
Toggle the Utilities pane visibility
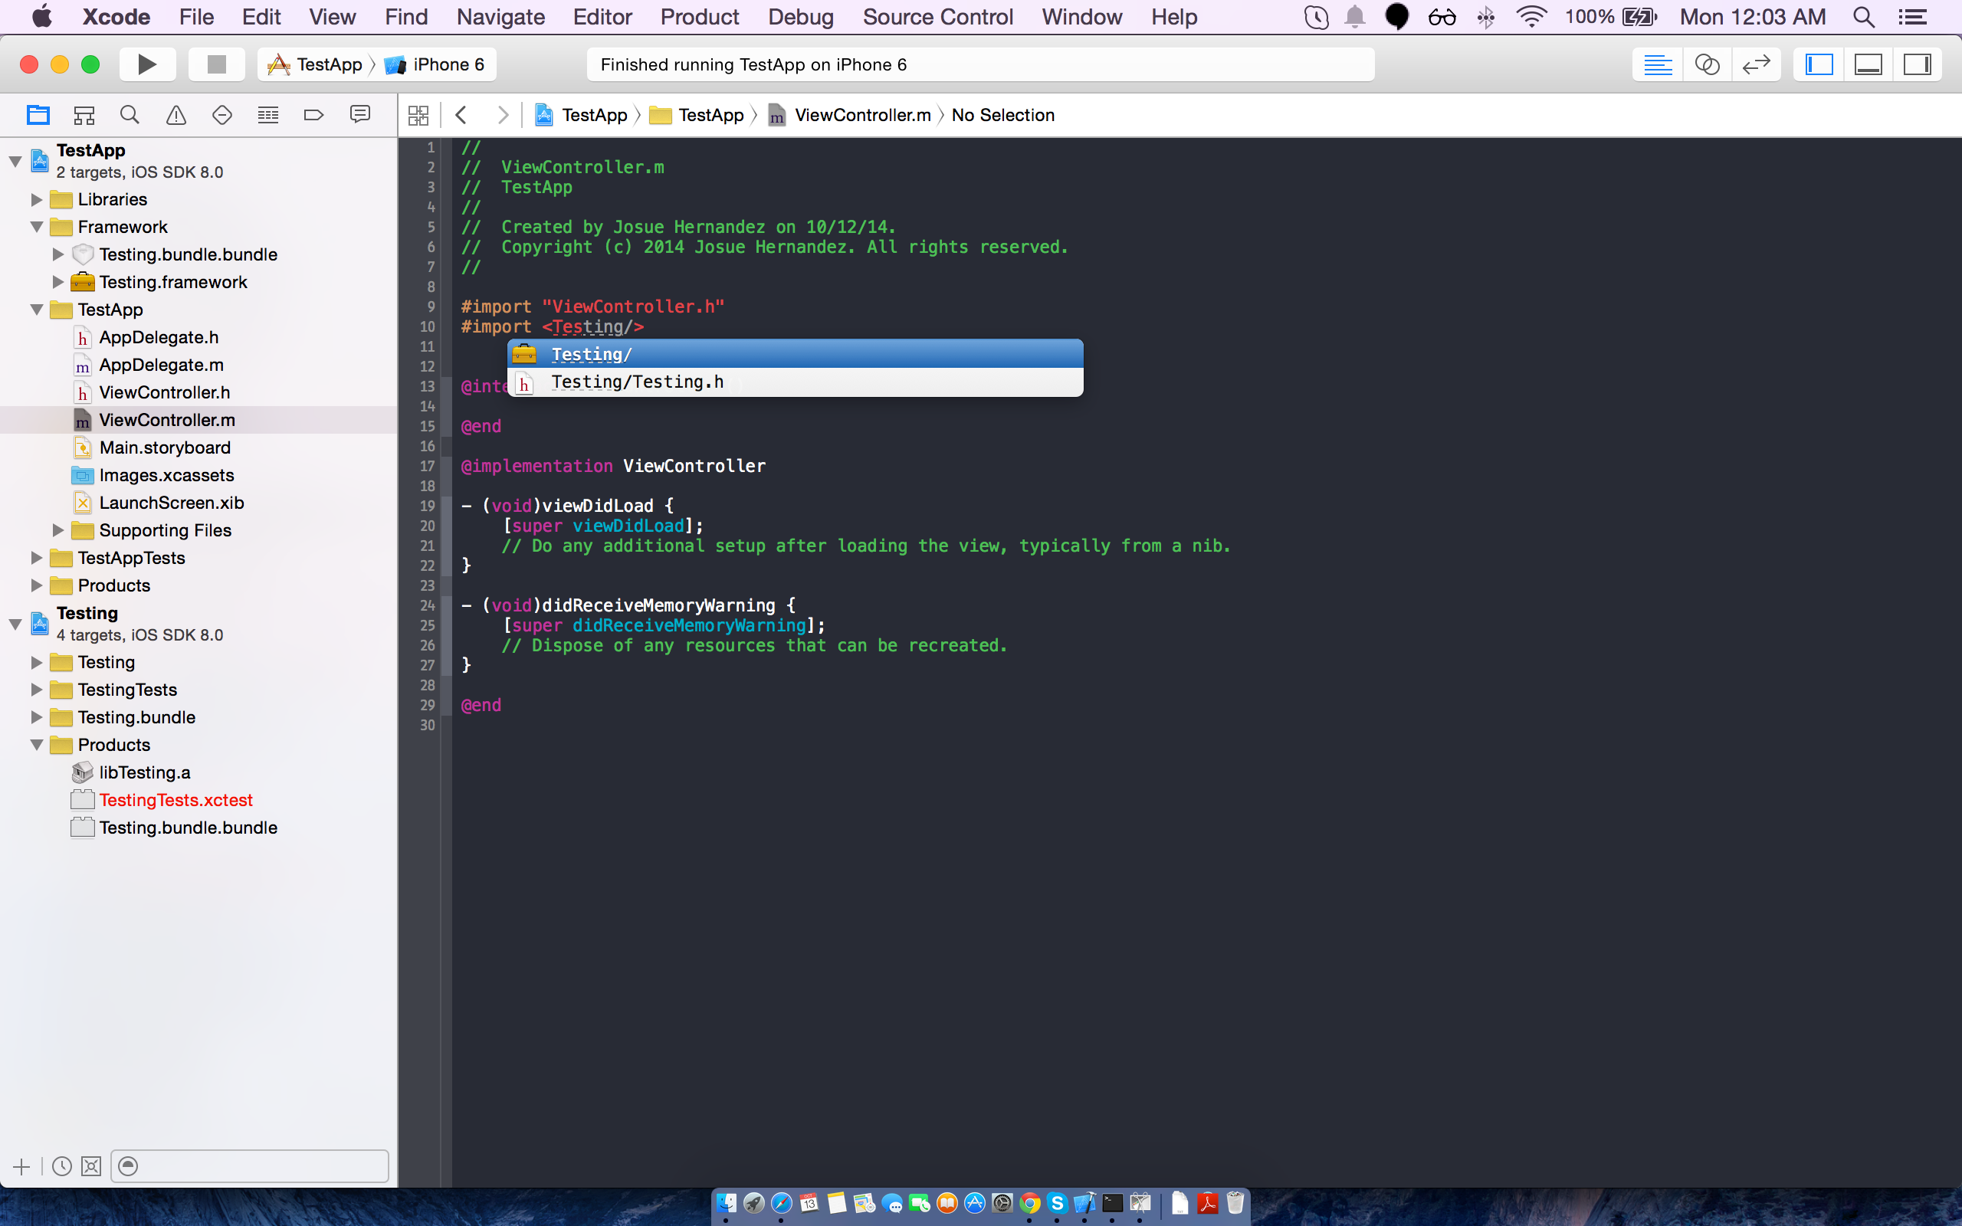1918,64
